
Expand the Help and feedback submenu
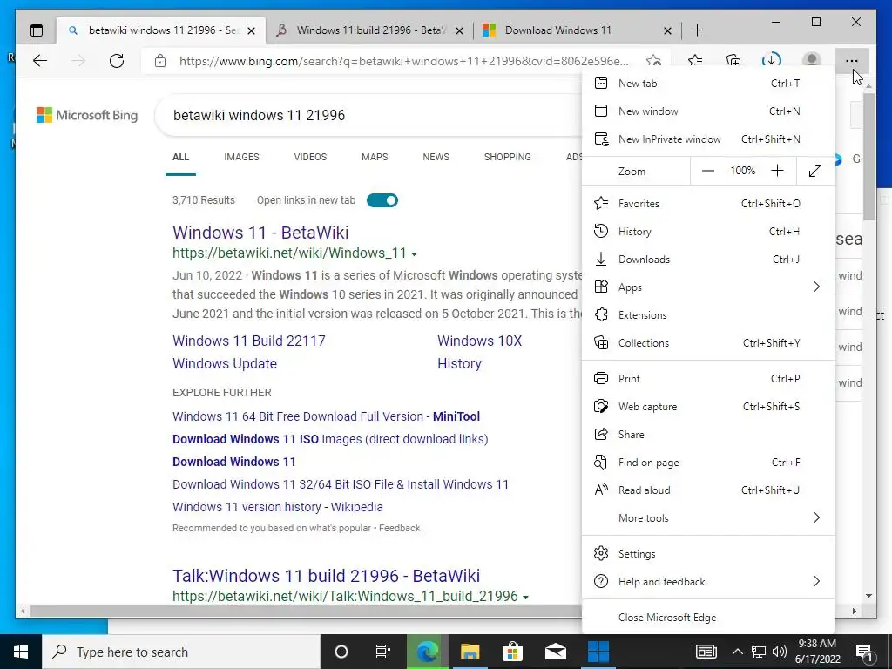pyautogui.click(x=708, y=581)
